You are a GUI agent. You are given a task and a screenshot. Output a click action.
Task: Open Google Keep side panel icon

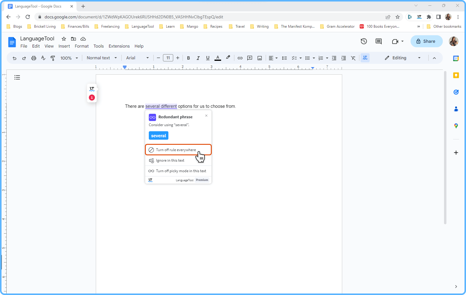456,75
